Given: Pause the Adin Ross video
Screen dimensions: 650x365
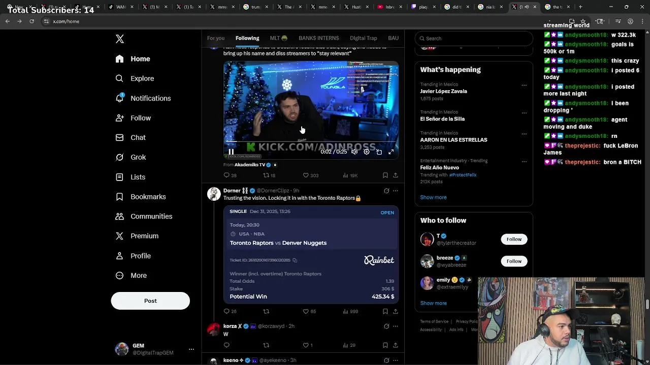Looking at the screenshot, I should (231, 152).
